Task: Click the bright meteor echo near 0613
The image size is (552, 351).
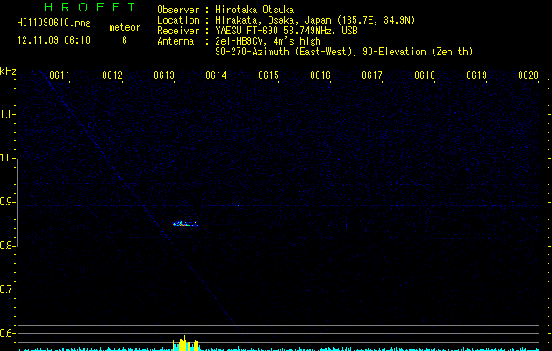Action: tap(186, 224)
